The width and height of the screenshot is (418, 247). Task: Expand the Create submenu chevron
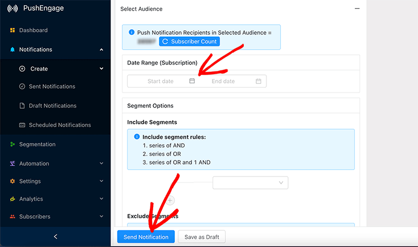point(101,69)
